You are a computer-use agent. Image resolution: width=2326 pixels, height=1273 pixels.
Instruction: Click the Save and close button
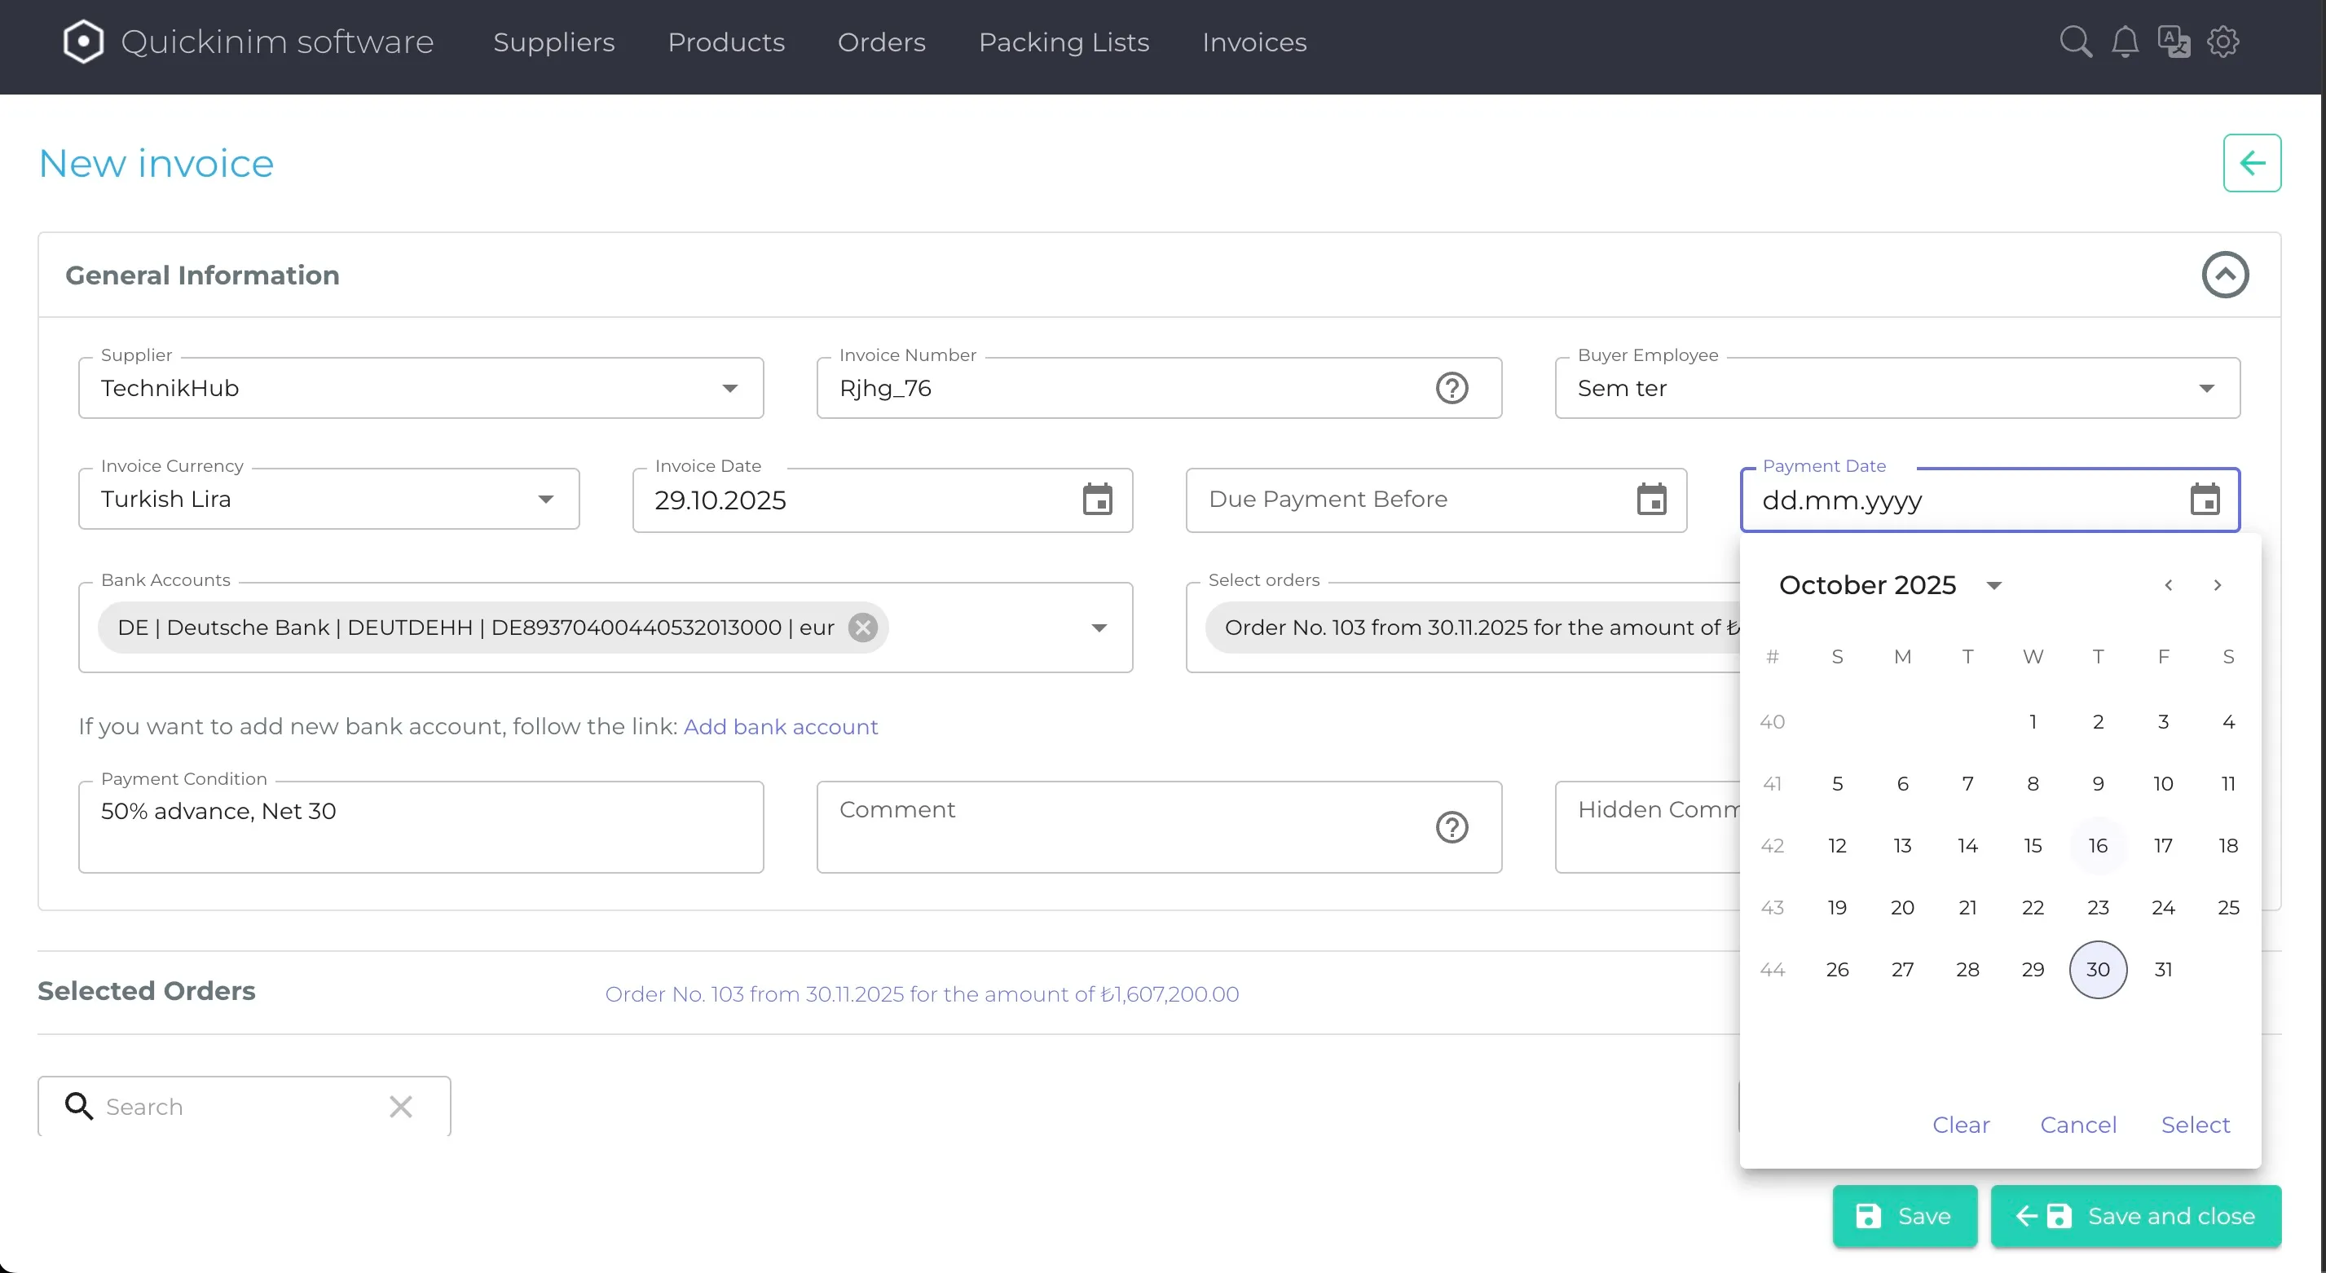(x=2134, y=1215)
